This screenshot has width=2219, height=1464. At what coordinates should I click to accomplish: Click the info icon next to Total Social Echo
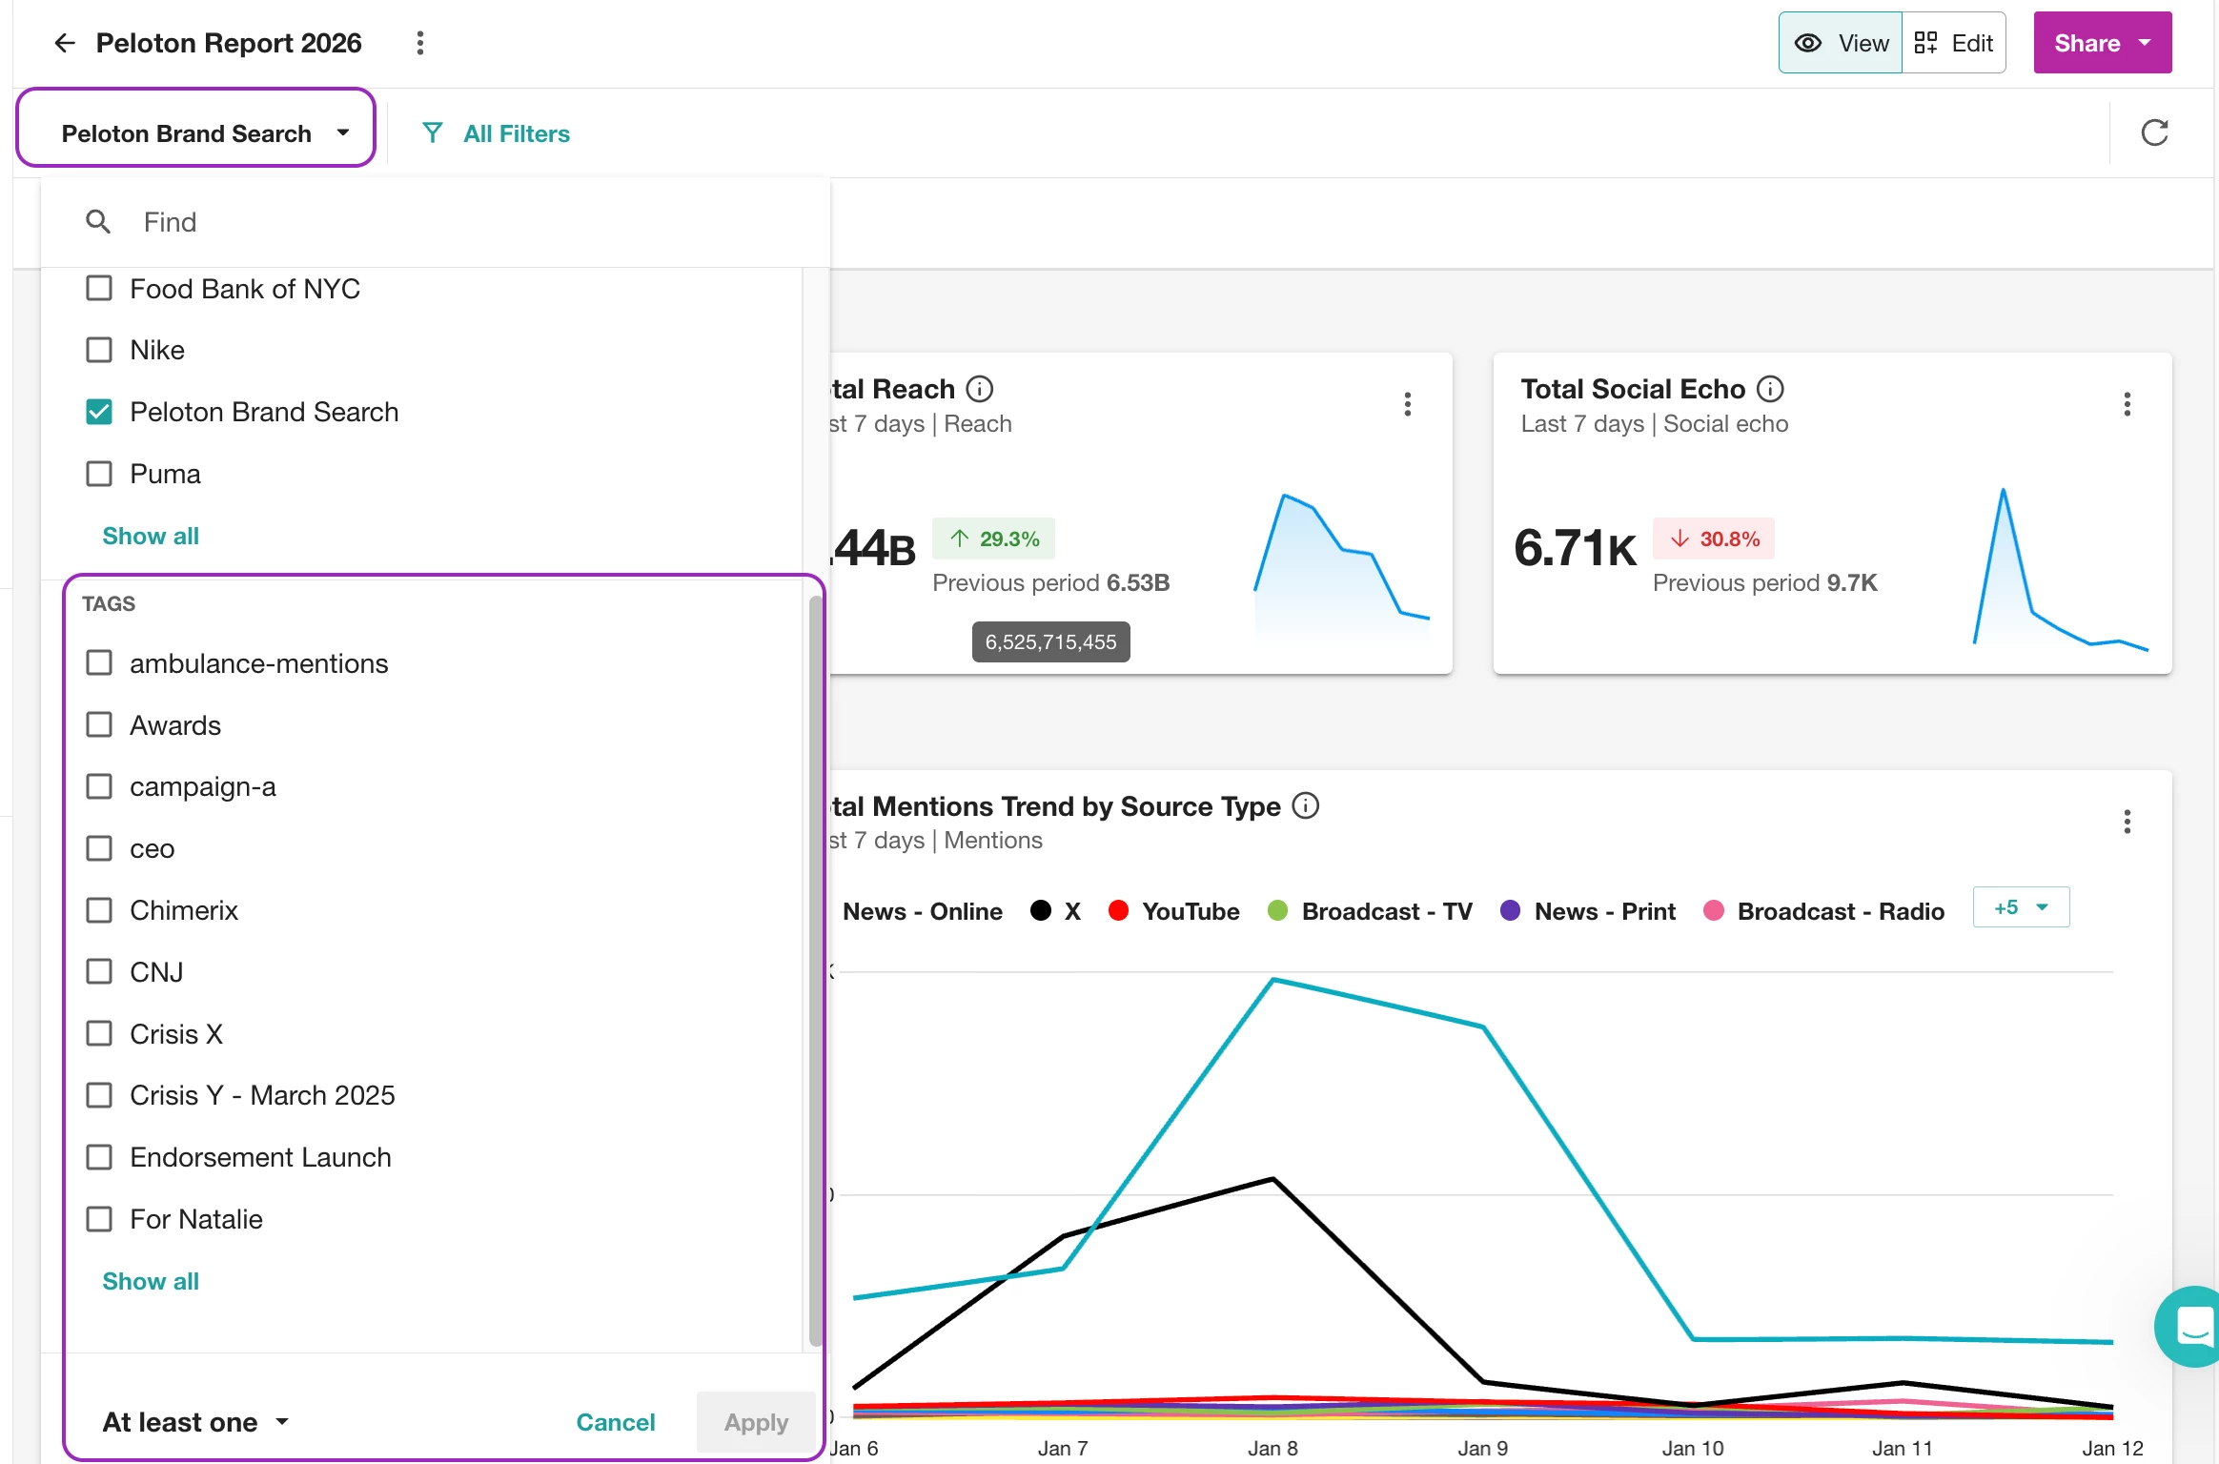click(x=1770, y=389)
